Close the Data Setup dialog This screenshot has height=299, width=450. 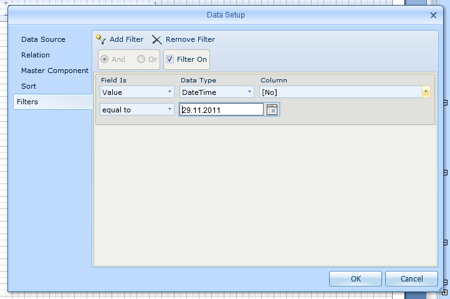433,15
